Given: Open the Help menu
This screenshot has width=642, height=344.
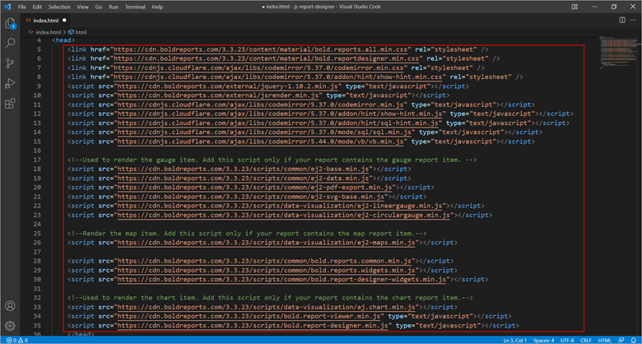Looking at the screenshot, I should click(157, 7).
